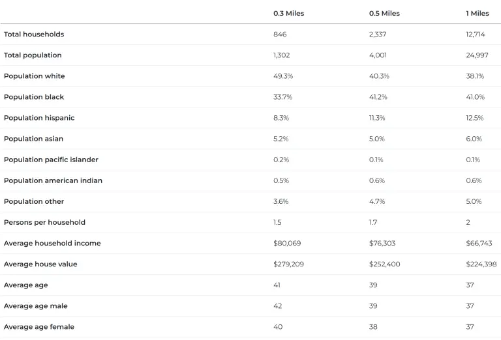
Task: Click the Population white row label
Action: click(34, 76)
